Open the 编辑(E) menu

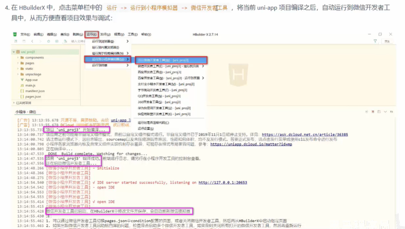coord(39,34)
